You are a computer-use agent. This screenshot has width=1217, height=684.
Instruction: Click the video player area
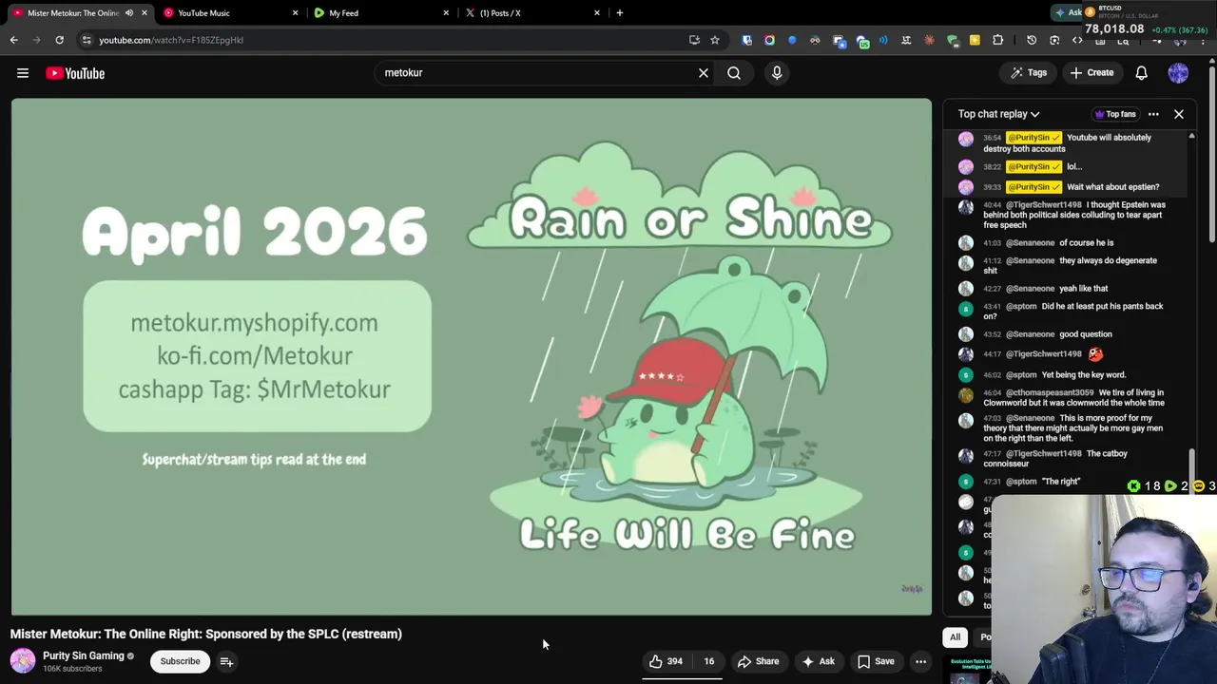472,357
